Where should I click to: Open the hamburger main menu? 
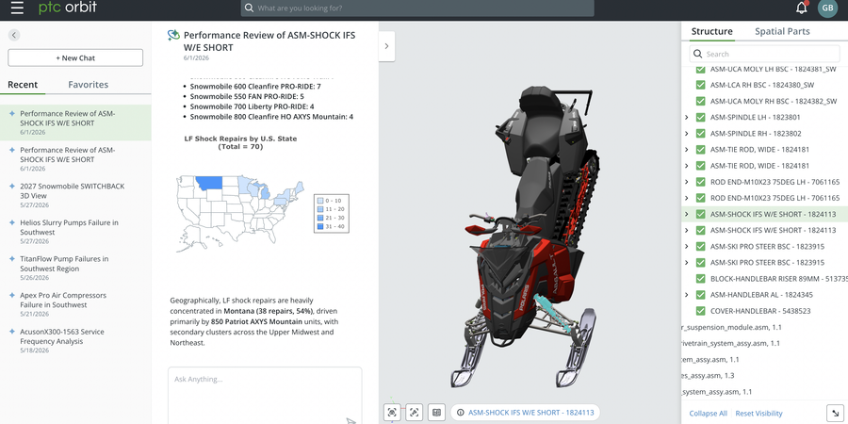tap(17, 8)
